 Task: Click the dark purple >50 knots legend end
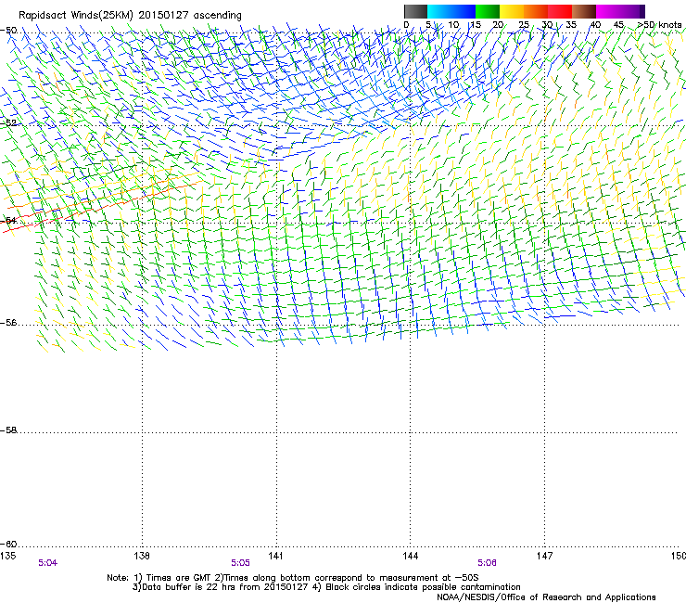(x=642, y=11)
